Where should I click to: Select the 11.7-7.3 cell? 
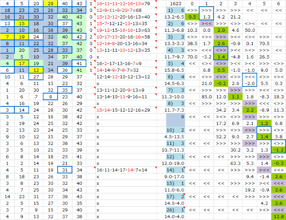tap(175, 110)
